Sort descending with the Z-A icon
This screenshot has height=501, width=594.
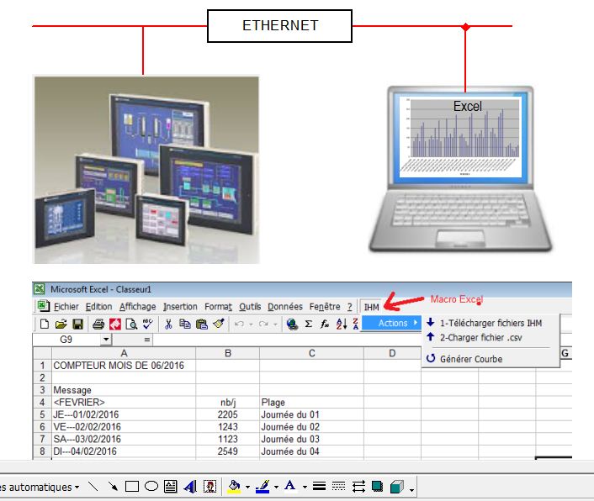[x=355, y=324]
